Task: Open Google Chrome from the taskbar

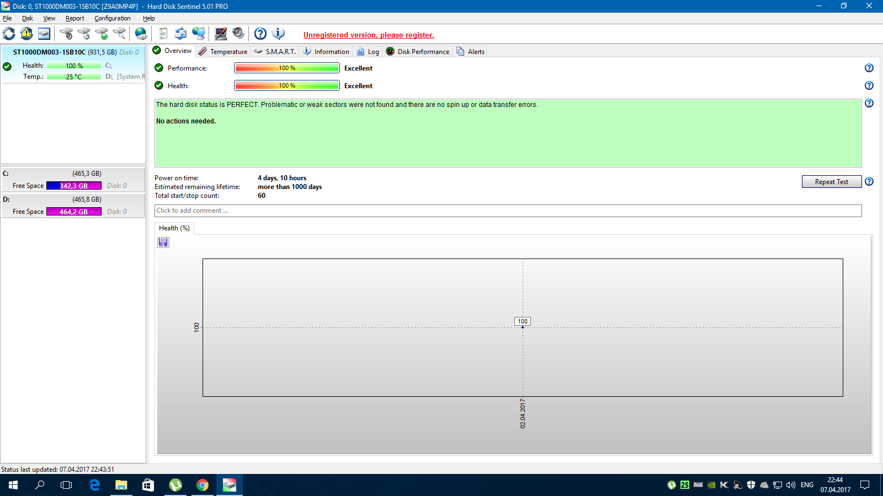Action: click(203, 485)
